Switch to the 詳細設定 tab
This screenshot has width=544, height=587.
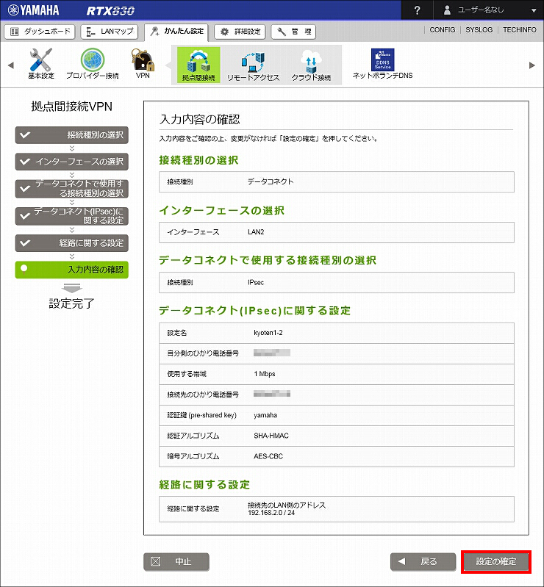point(240,32)
